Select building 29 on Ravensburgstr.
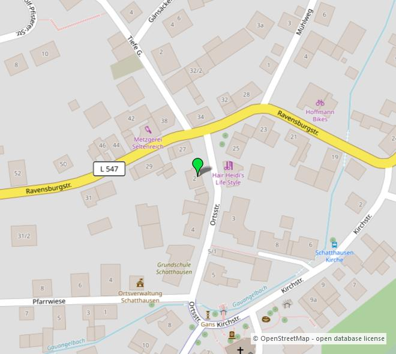This screenshot has width=396, height=354. 149,166
